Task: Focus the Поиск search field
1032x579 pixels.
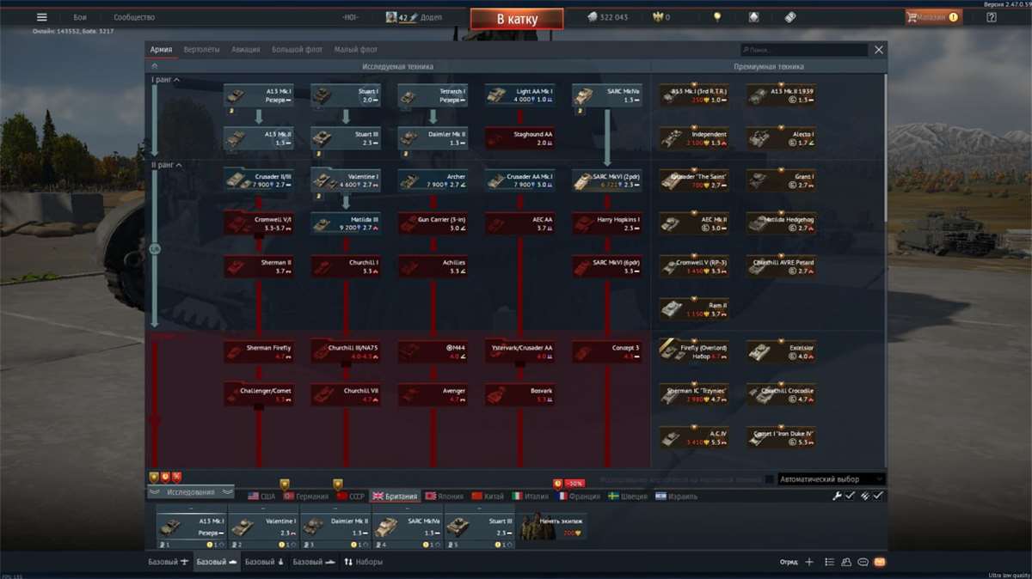Action: [x=805, y=51]
